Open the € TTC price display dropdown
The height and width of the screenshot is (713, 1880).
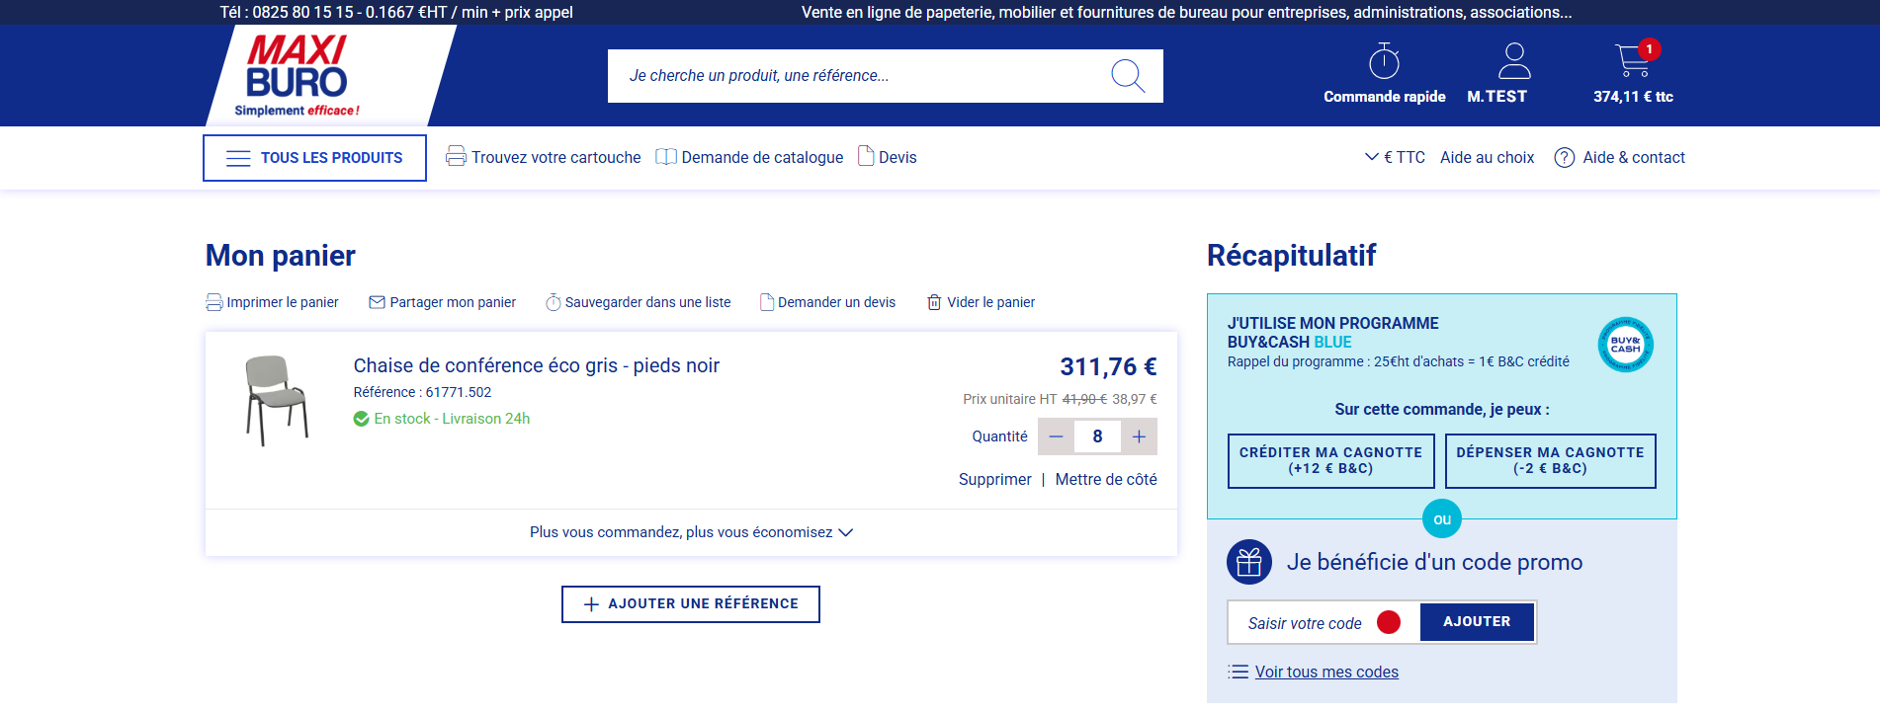[1395, 157]
